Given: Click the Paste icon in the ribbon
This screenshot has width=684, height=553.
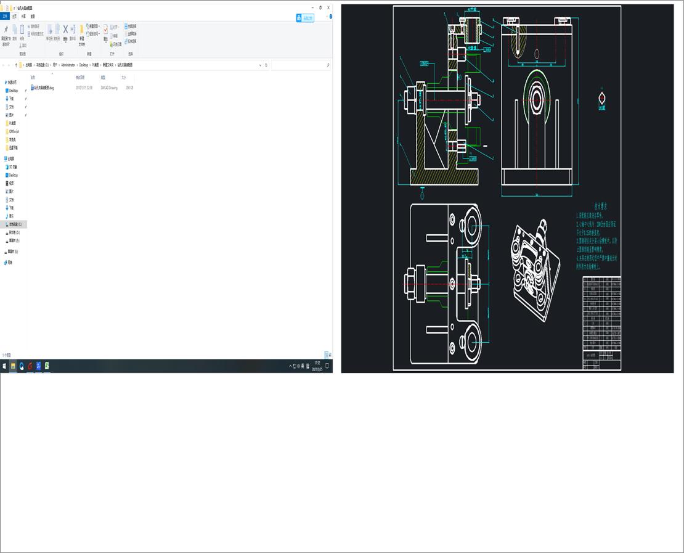Looking at the screenshot, I should [x=22, y=30].
